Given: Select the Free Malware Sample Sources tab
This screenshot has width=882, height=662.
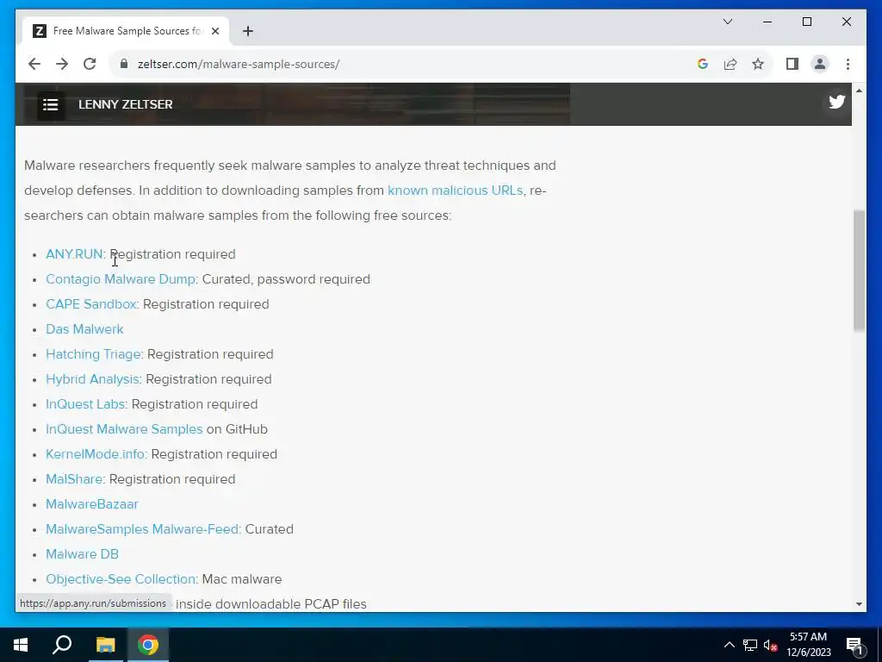Looking at the screenshot, I should coord(126,31).
